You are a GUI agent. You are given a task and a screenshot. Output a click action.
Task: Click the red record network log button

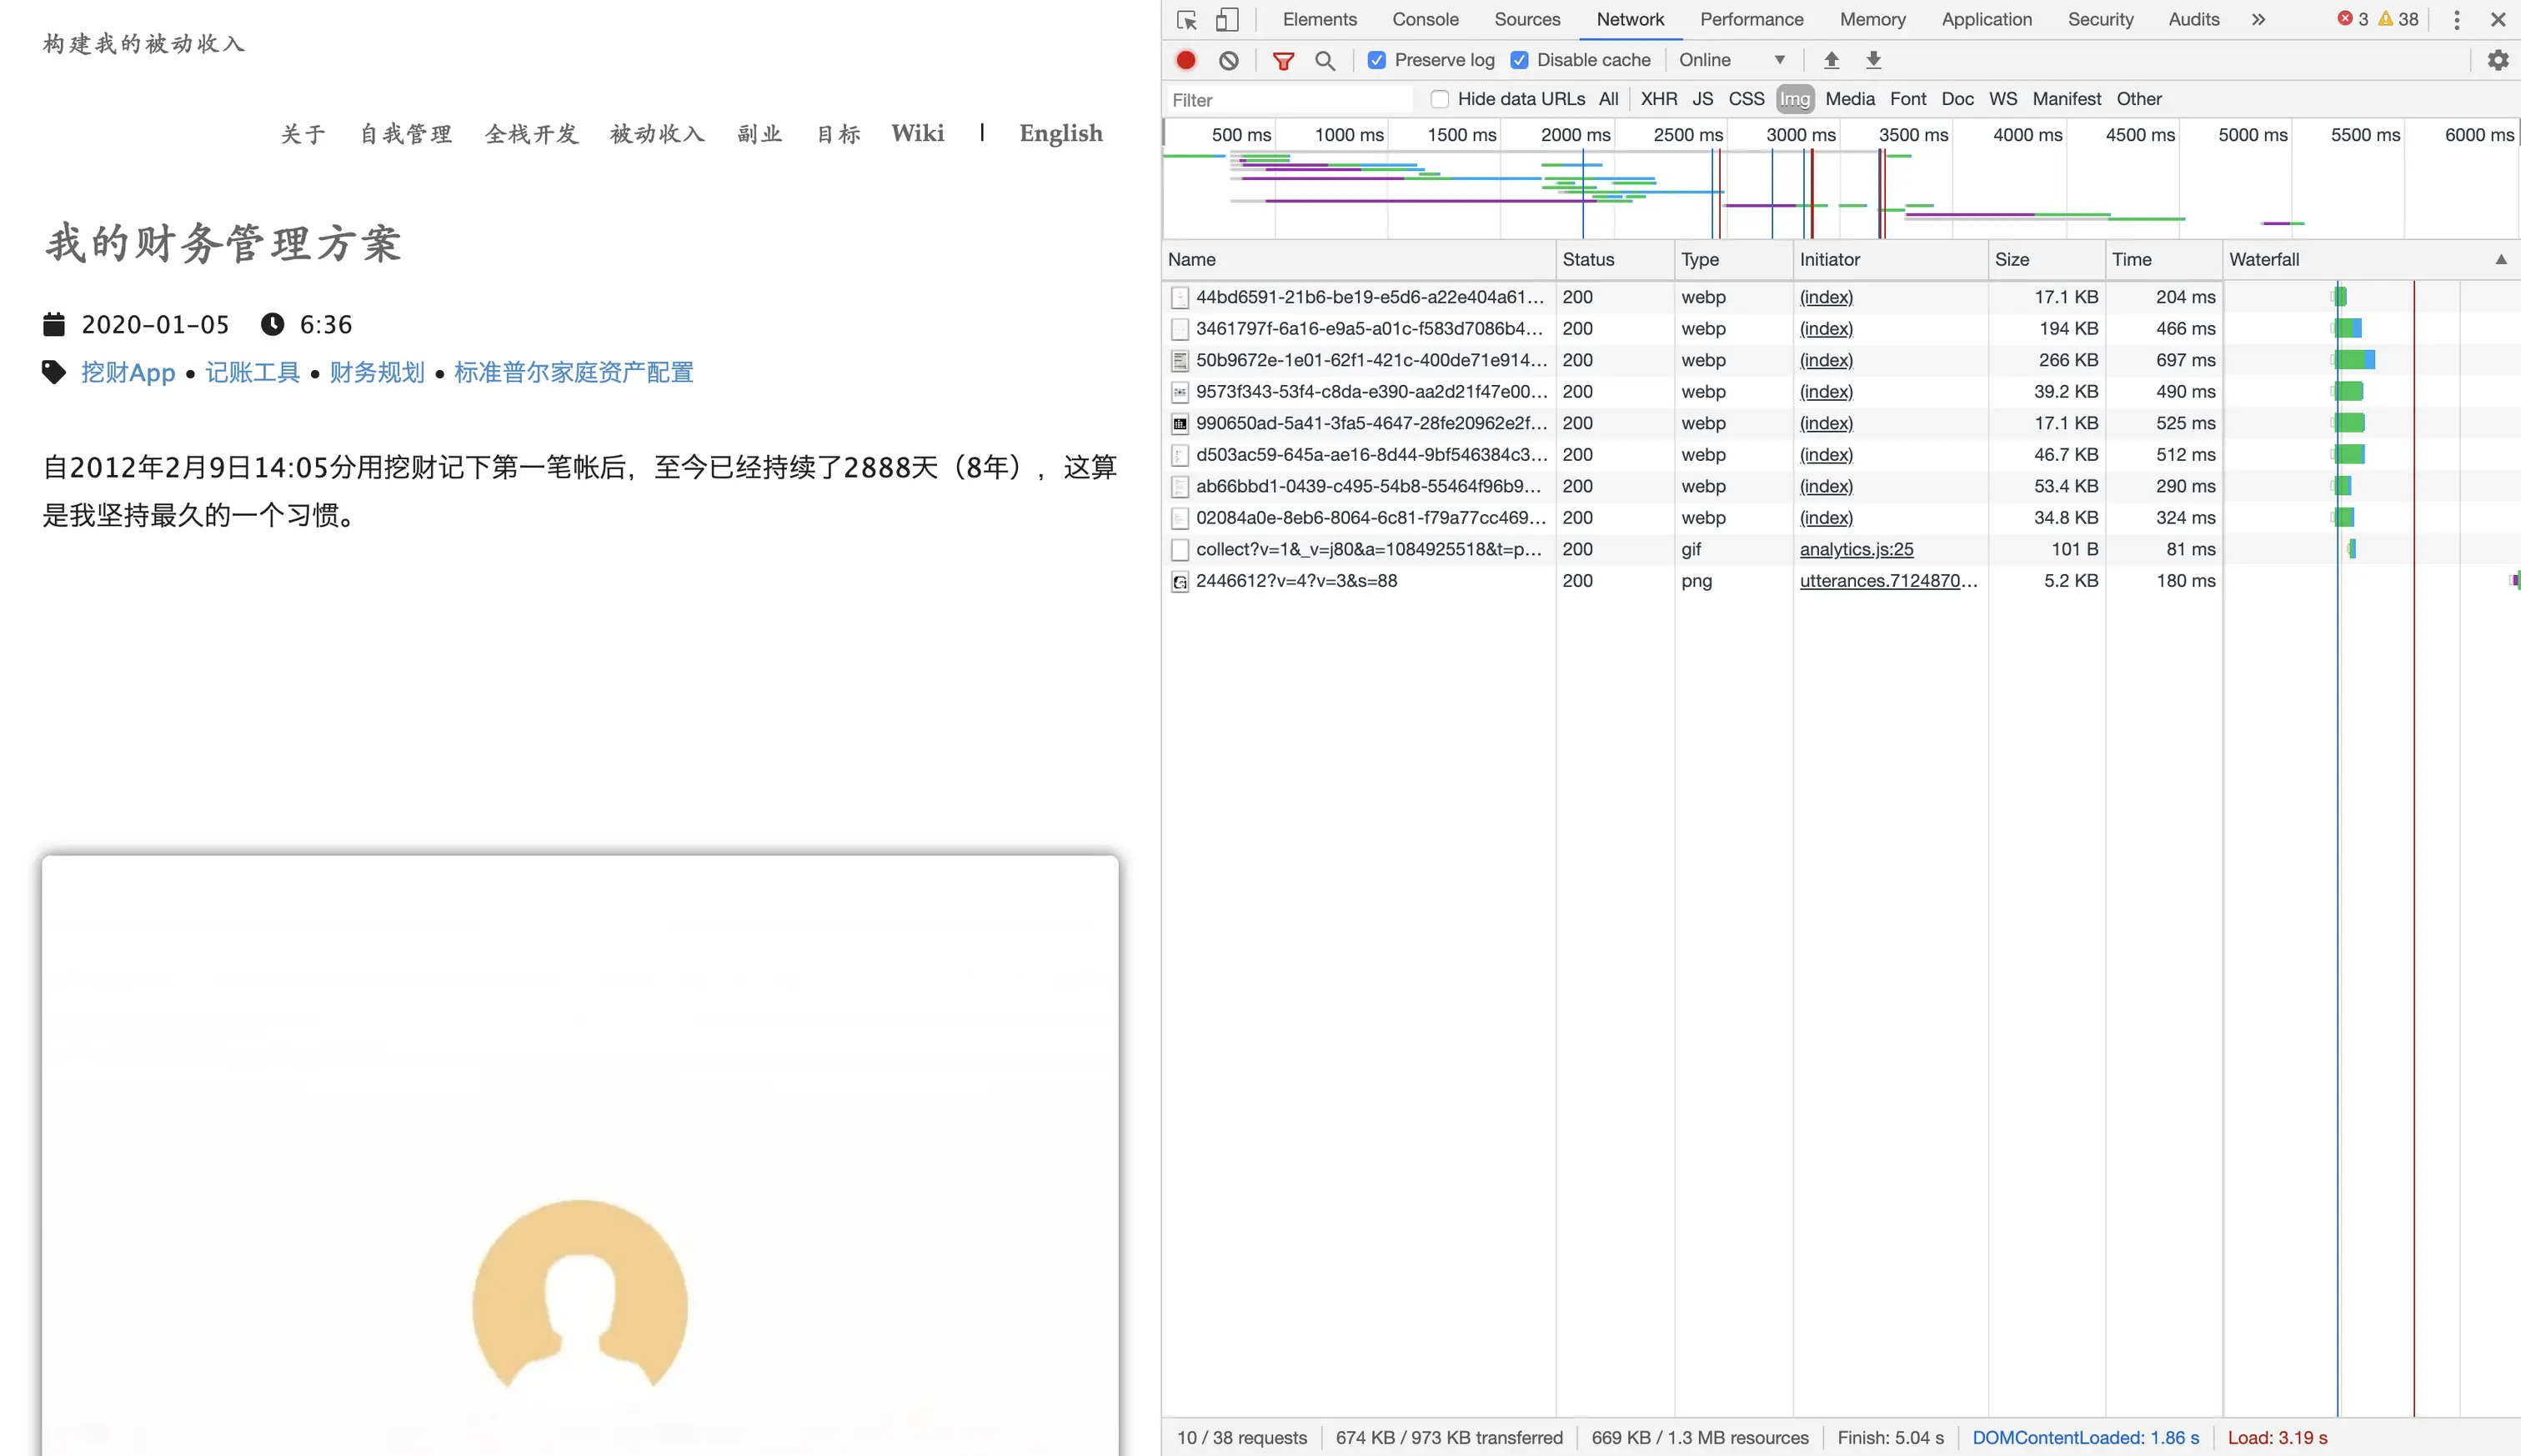(1186, 60)
